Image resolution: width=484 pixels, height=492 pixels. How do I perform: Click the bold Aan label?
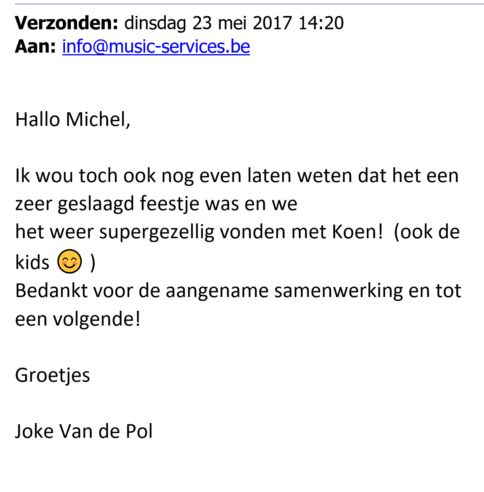click(x=35, y=46)
